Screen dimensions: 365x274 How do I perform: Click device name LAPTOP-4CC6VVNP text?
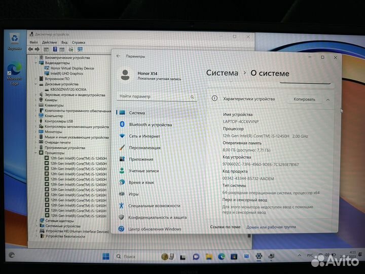(241, 122)
